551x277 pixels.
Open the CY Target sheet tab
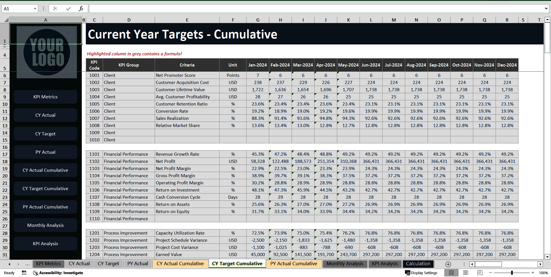pos(108,264)
